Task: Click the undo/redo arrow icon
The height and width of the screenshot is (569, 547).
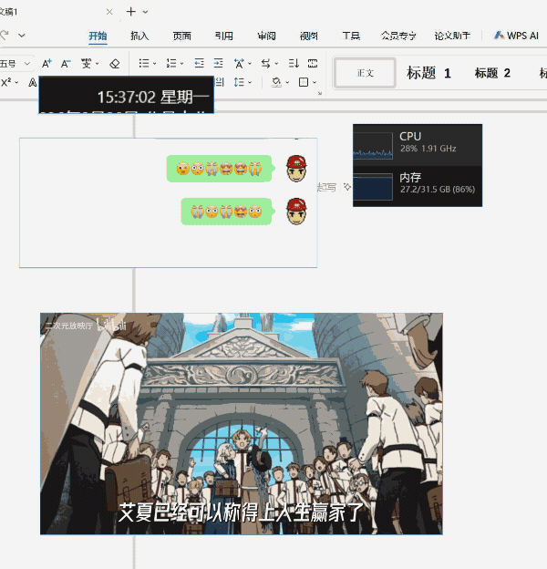Action: (5, 36)
